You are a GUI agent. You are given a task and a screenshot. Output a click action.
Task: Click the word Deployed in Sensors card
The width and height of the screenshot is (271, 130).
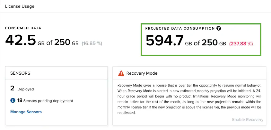[x=25, y=89]
